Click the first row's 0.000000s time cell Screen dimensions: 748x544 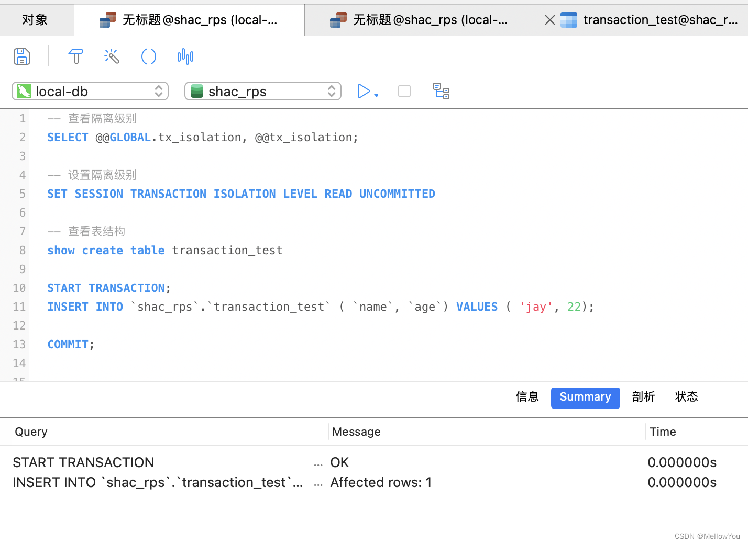pos(682,462)
